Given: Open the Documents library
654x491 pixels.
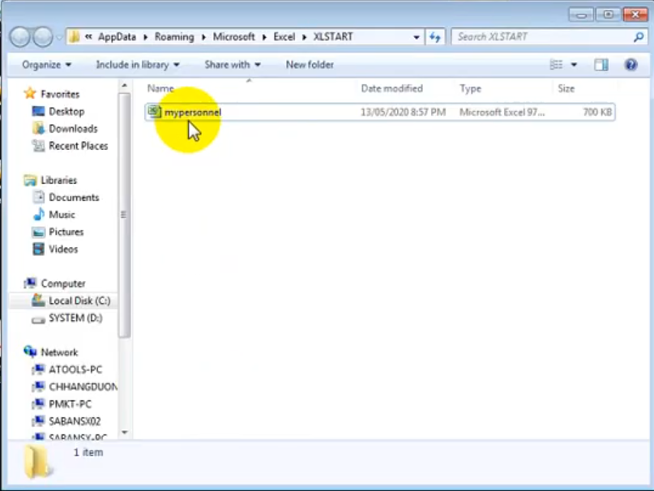Looking at the screenshot, I should [74, 198].
